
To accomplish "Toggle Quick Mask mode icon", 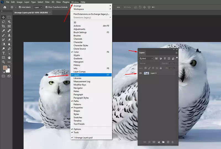I will (3, 76).
